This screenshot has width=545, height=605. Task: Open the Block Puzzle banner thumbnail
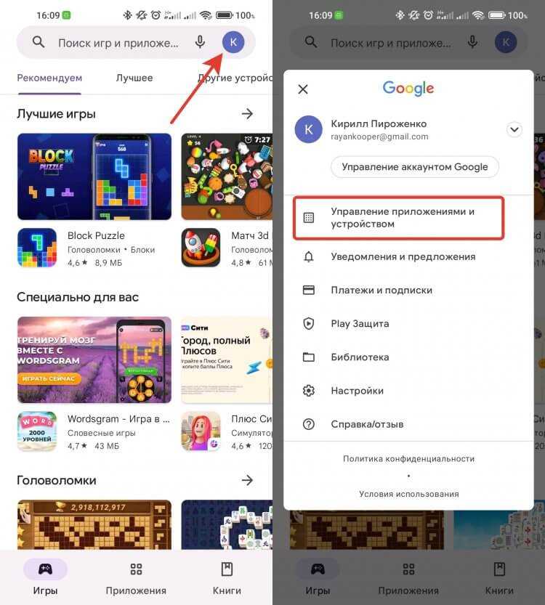coord(94,176)
